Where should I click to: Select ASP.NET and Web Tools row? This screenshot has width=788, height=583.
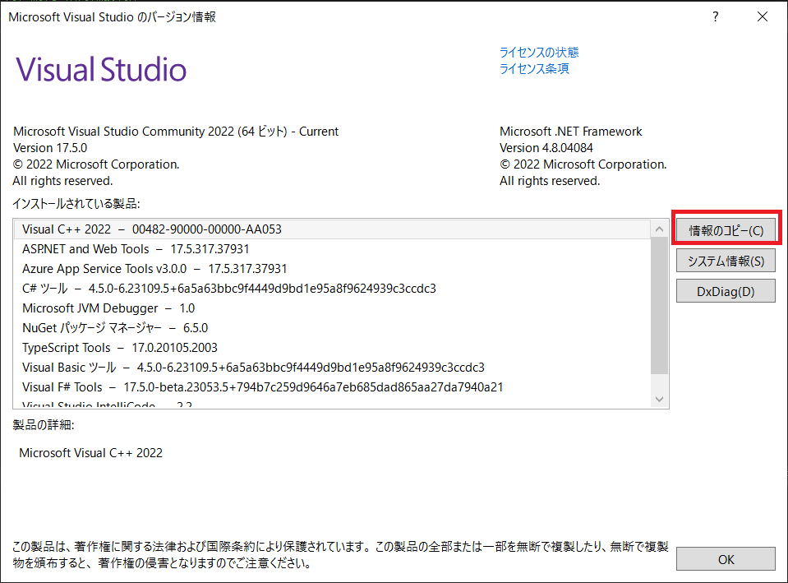pos(332,249)
